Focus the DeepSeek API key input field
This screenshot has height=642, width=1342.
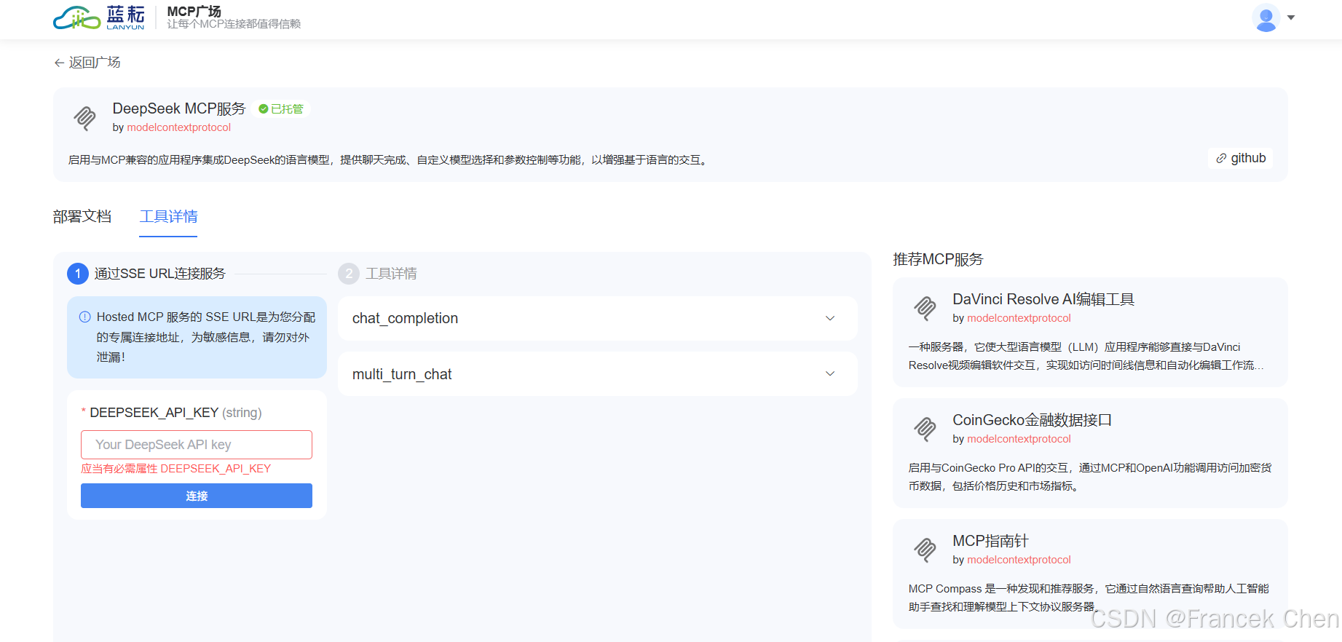click(x=197, y=445)
